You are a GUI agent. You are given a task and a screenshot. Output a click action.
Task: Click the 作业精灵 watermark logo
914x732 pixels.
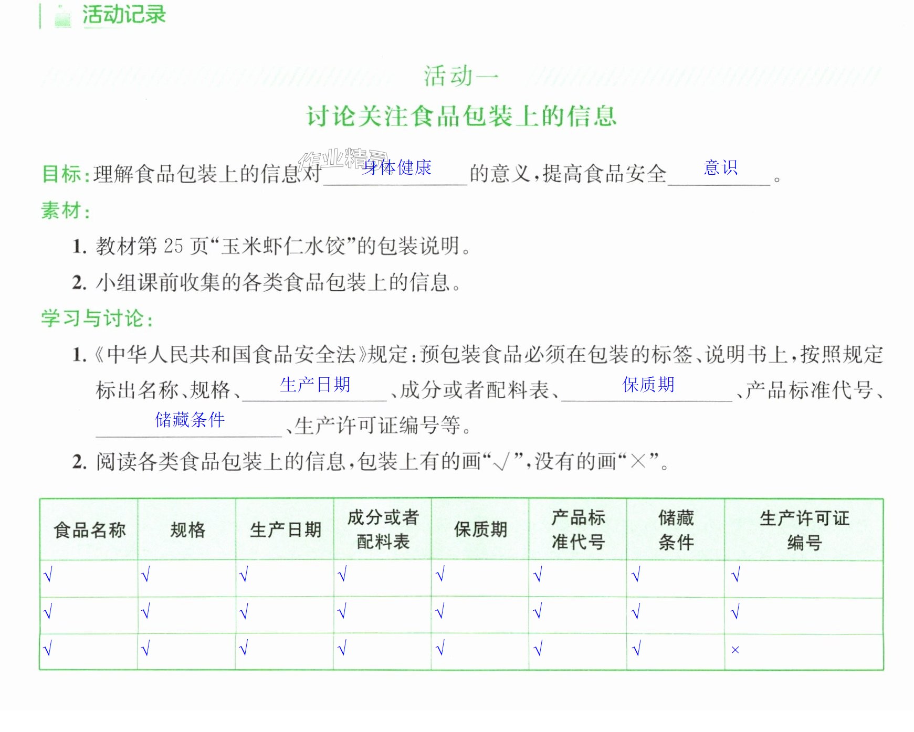343,159
